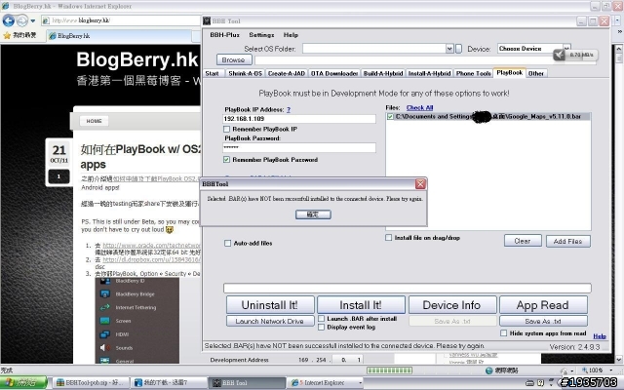The image size is (624, 390).
Task: Click the enabled Save As .txt button
Action: click(x=543, y=321)
